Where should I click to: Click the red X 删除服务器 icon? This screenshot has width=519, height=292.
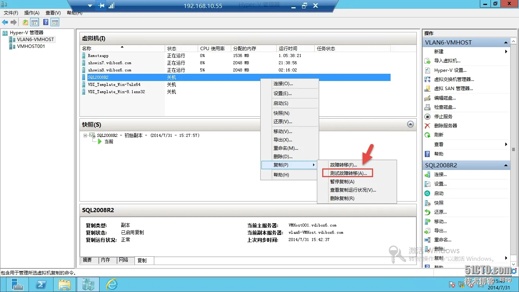click(x=427, y=126)
